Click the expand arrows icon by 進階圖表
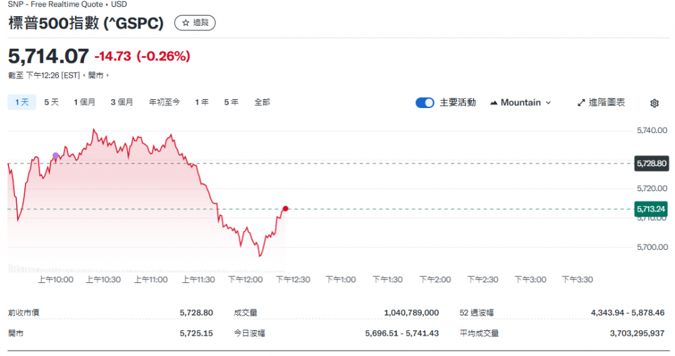The height and width of the screenshot is (356, 675). point(581,103)
